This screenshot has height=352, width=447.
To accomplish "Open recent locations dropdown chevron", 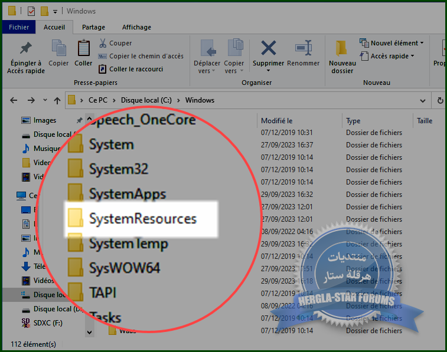I will (45, 100).
